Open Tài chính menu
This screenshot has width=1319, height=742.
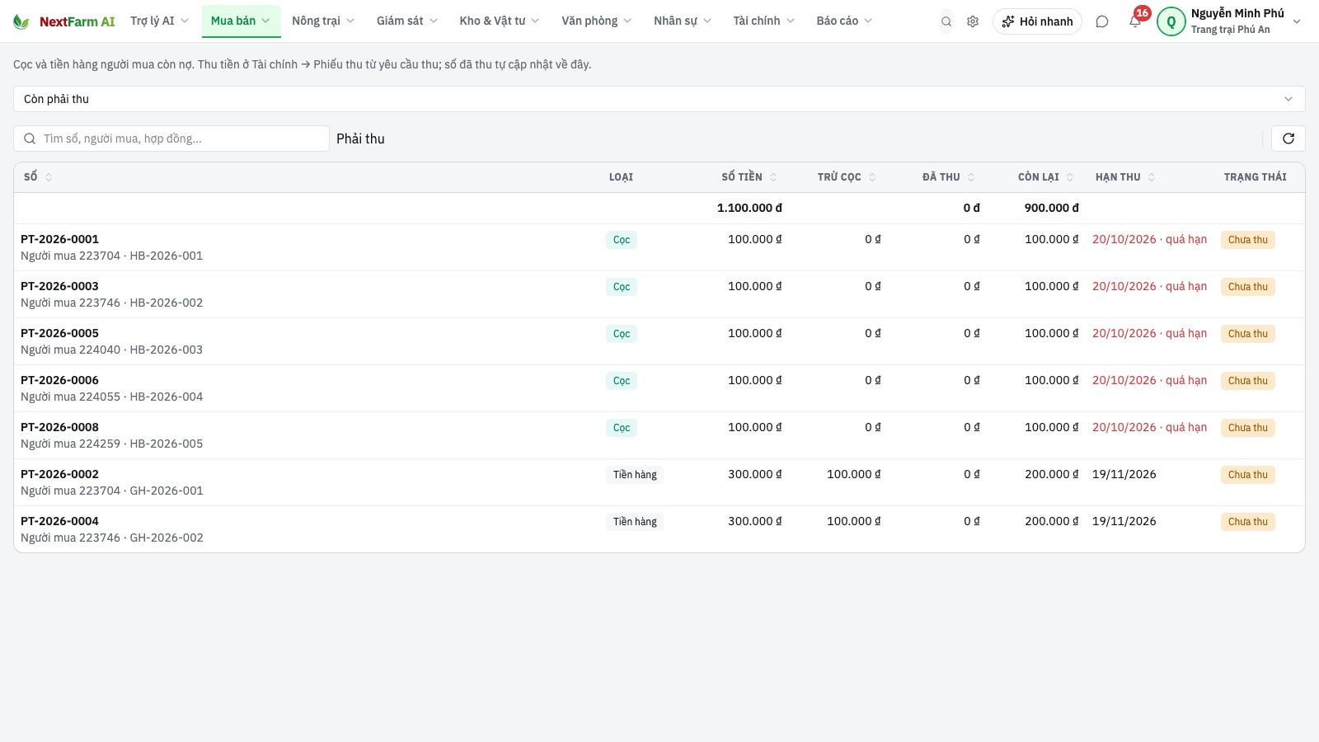click(763, 21)
